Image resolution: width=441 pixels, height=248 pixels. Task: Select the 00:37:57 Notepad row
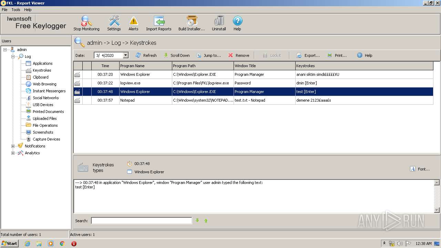(253, 100)
